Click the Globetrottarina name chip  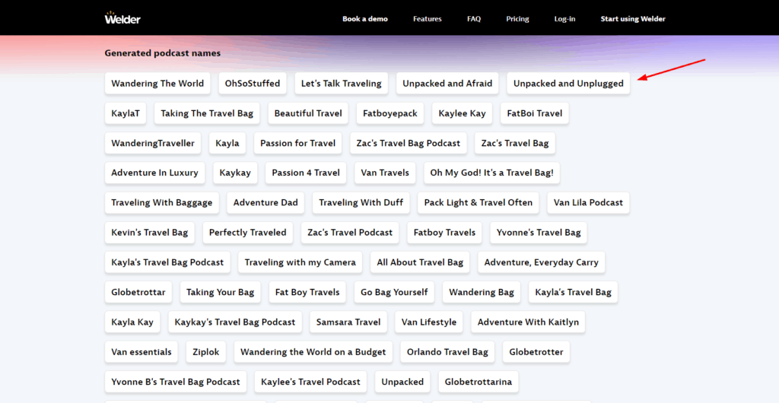478,382
